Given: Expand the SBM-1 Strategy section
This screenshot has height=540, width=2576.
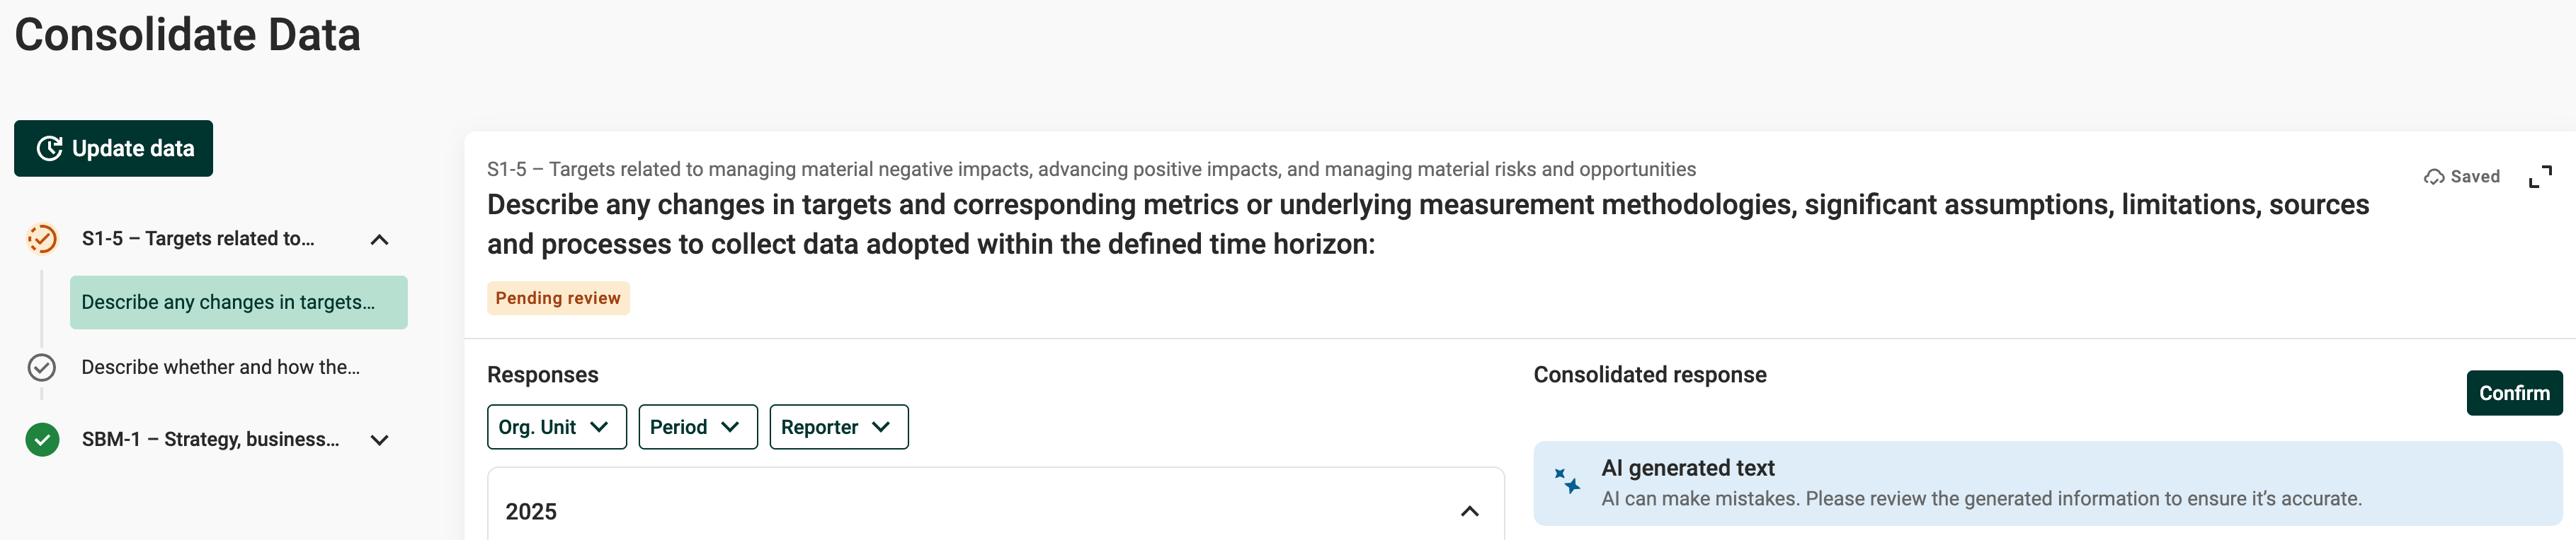Looking at the screenshot, I should pyautogui.click(x=379, y=440).
